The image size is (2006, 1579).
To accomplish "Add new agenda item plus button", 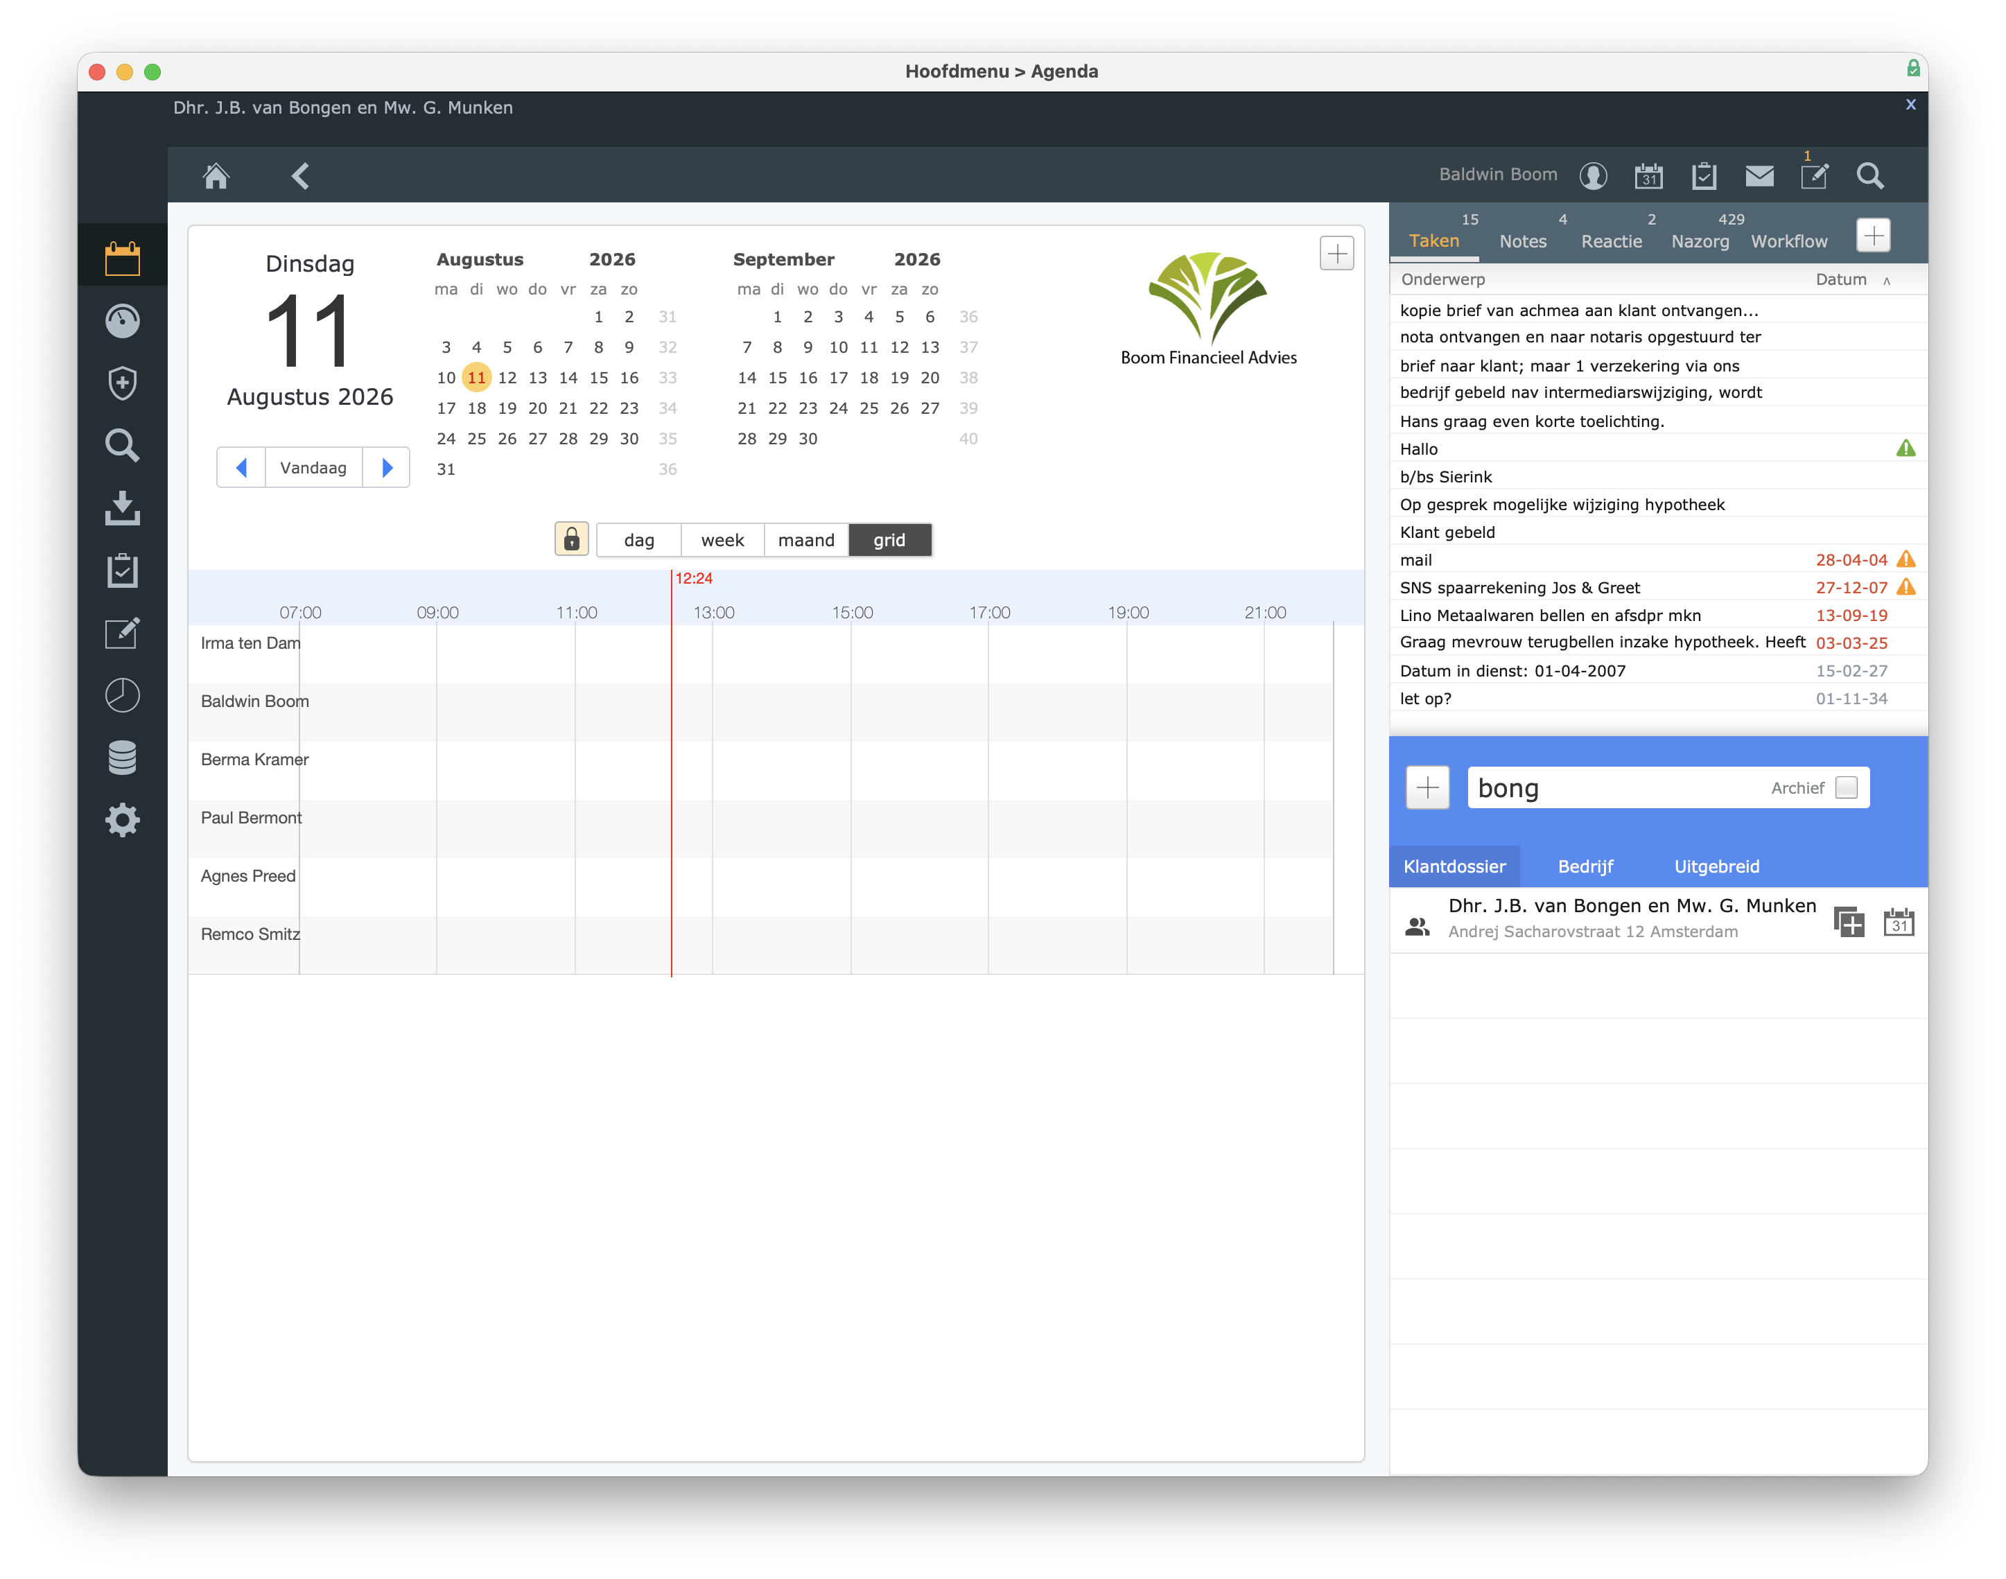I will tap(1336, 253).
